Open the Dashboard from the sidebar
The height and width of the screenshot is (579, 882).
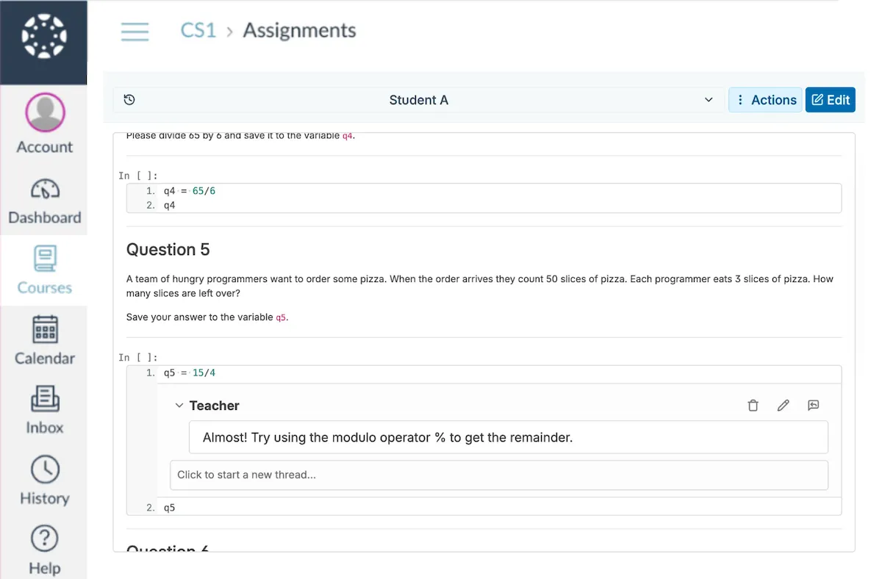click(44, 199)
